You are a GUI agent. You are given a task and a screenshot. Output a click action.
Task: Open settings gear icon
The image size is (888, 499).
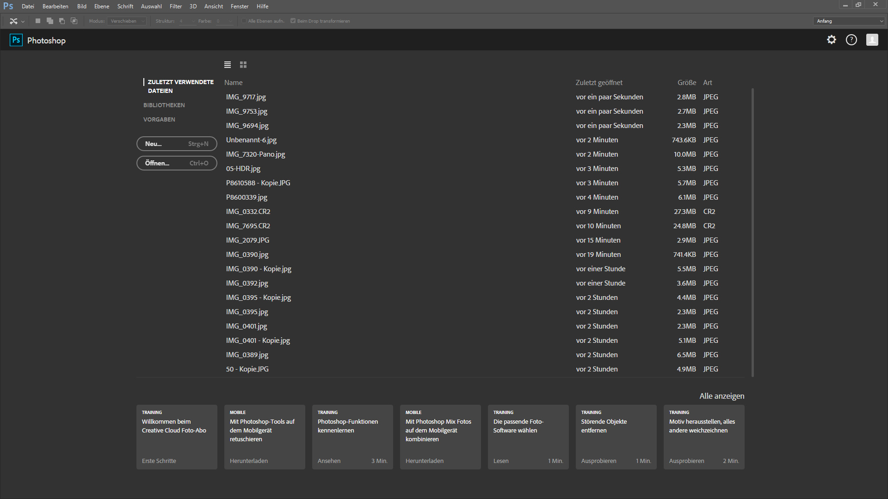[x=832, y=40]
